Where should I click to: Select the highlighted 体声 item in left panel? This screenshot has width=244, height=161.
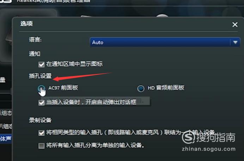tap(6, 138)
